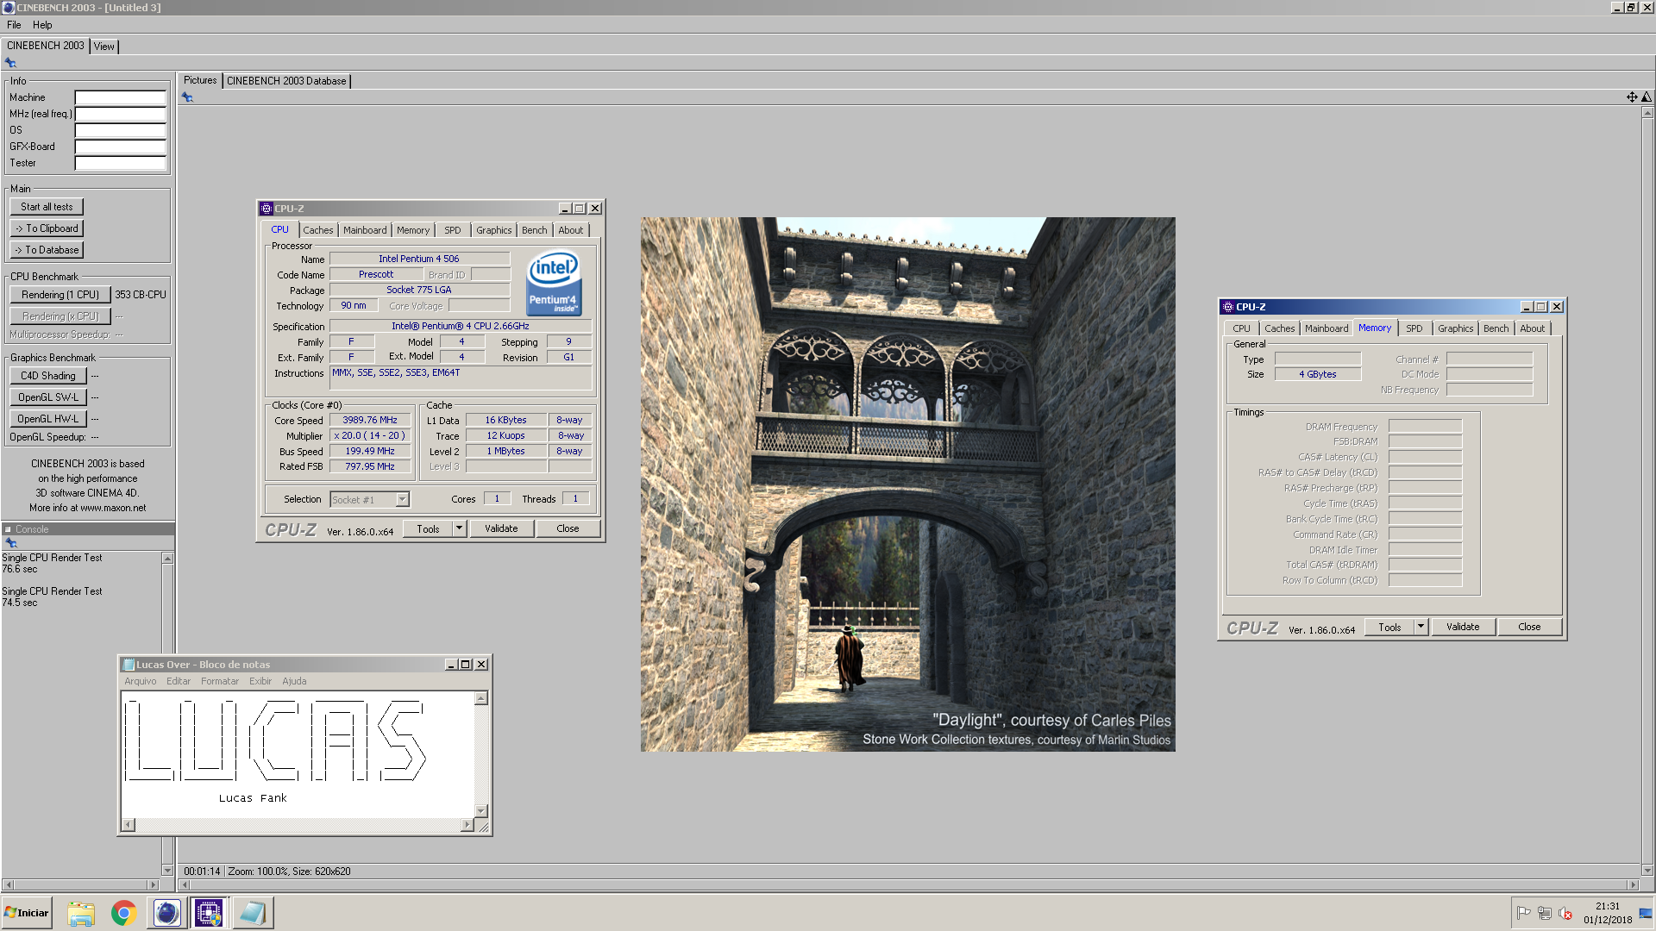Screen dimensions: 1656x931
Task: Open SPD tab in CPU-Z Memory window
Action: pos(1414,328)
